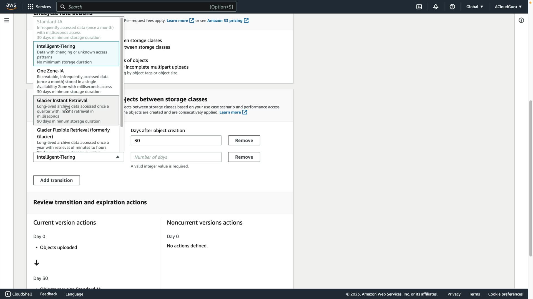Click CloudShell icon in the footer
The image size is (533, 299).
pyautogui.click(x=8, y=294)
